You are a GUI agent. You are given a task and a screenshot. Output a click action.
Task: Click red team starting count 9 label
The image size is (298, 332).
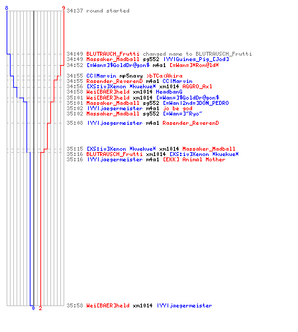coord(64,8)
